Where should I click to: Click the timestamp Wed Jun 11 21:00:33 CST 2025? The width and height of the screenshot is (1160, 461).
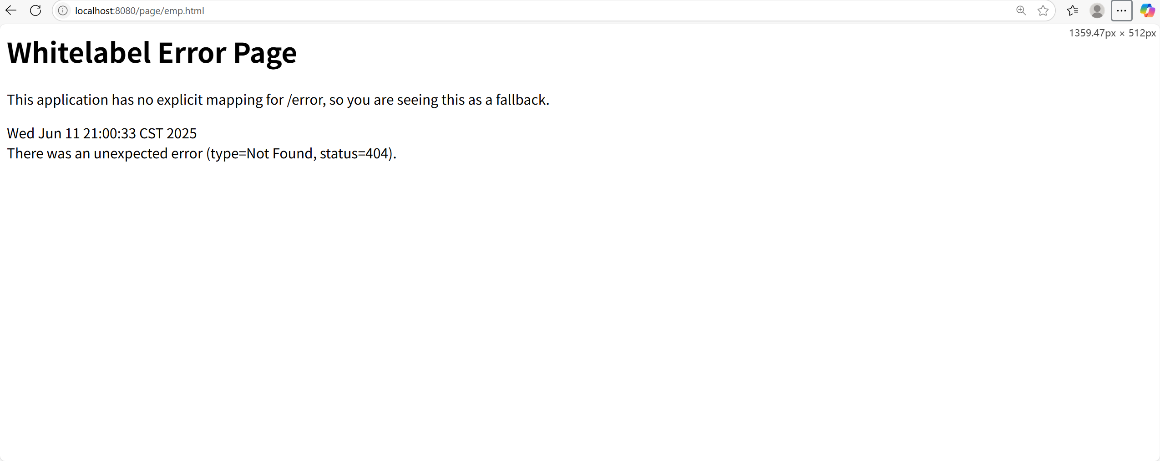point(102,133)
